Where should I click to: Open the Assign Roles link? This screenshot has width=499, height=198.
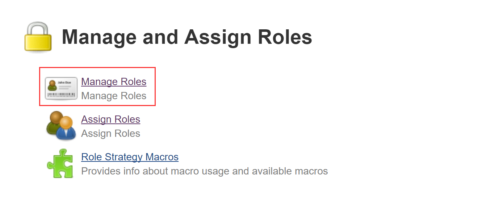[110, 119]
